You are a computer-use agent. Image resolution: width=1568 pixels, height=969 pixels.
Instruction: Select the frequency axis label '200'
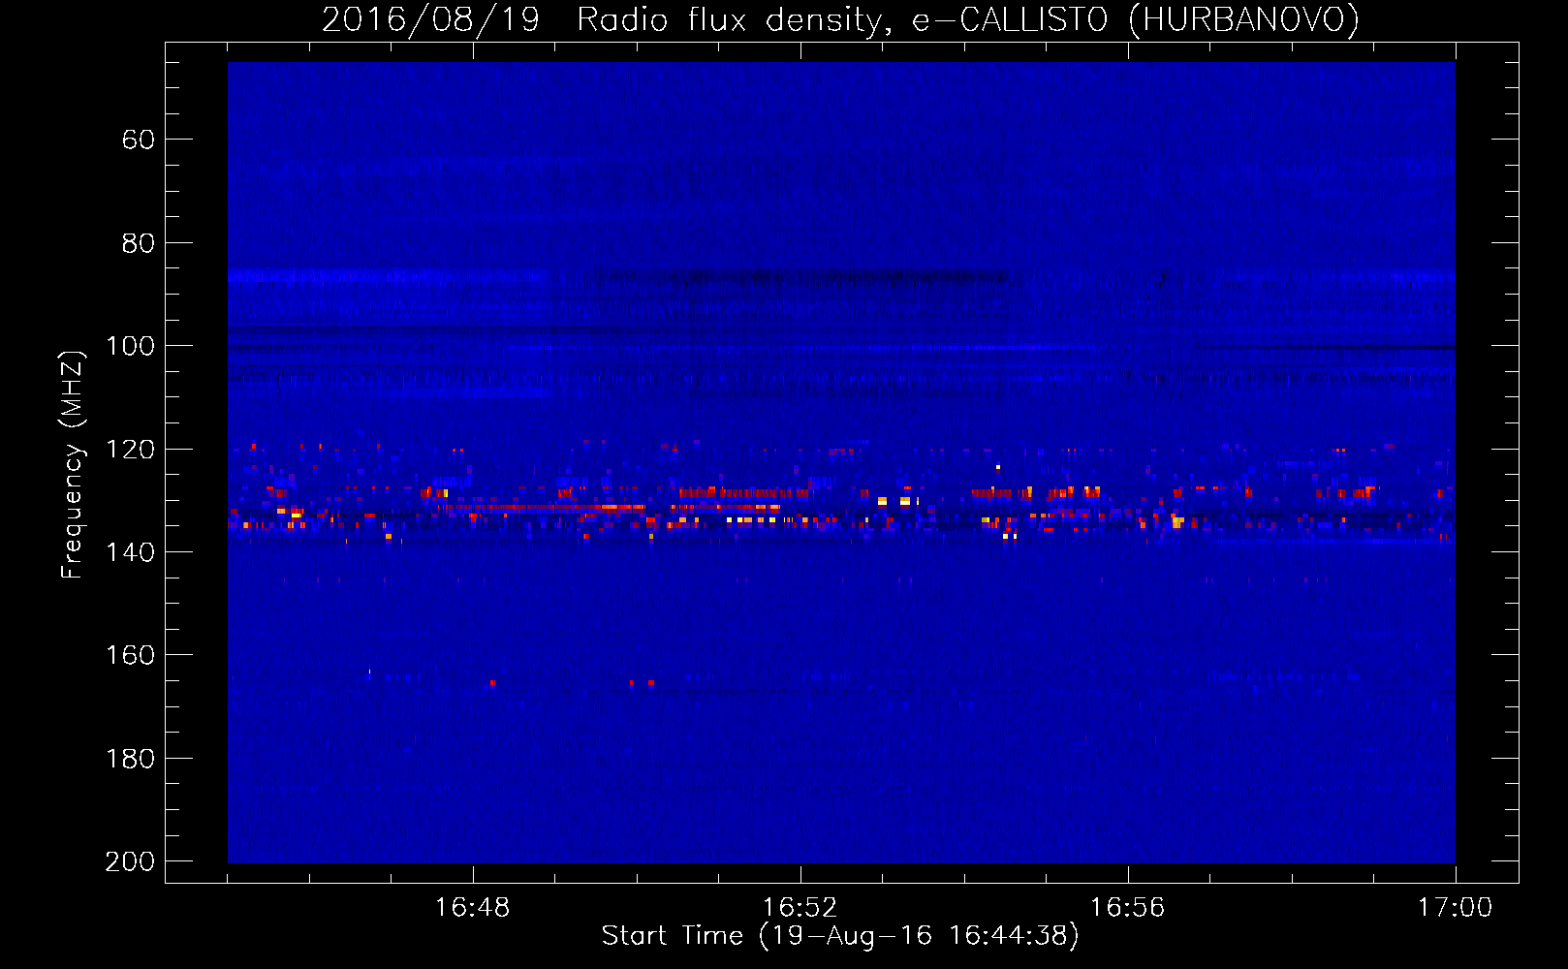point(131,861)
